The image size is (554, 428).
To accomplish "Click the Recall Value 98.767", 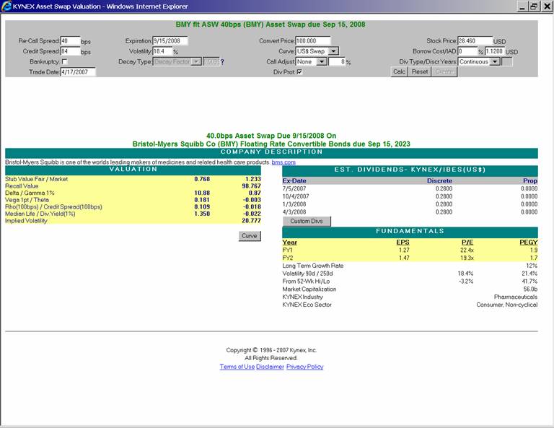I will tap(251, 186).
